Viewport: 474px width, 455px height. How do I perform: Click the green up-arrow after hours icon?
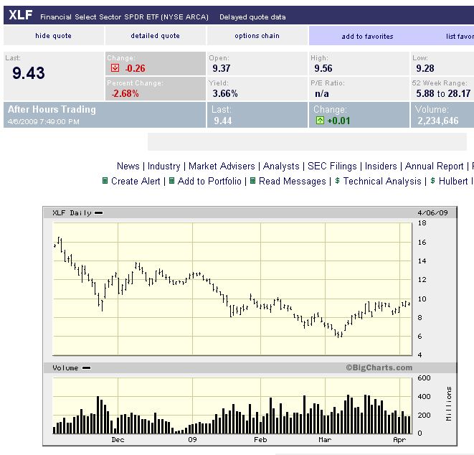[320, 121]
